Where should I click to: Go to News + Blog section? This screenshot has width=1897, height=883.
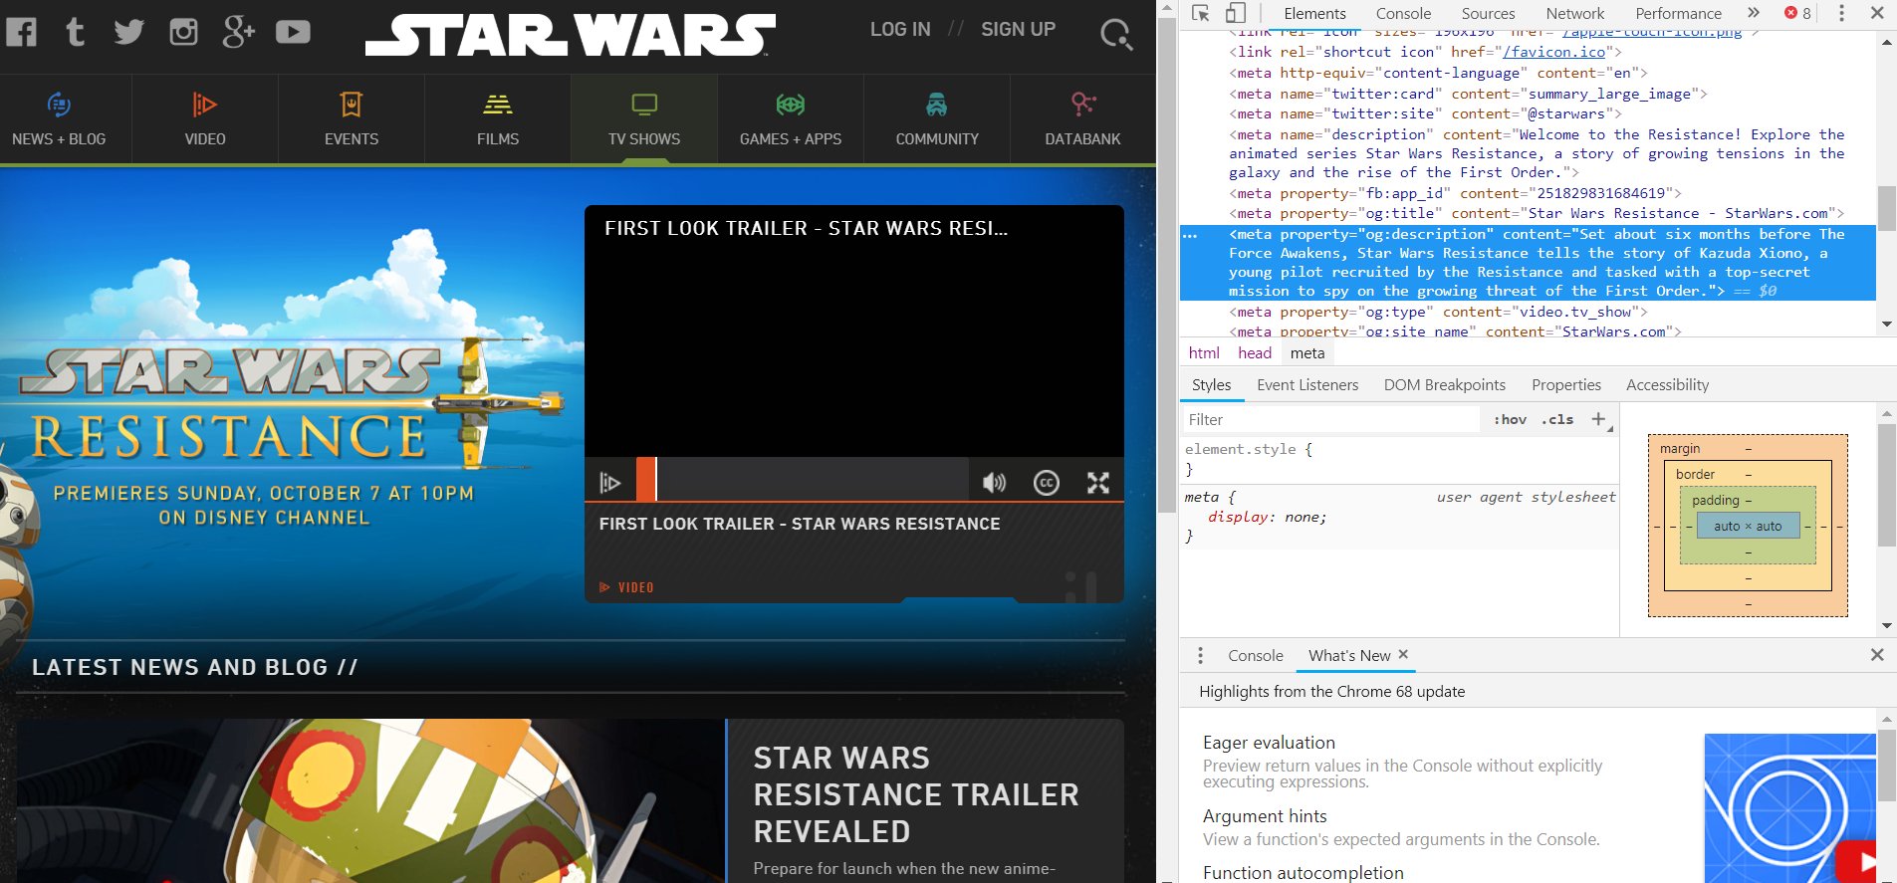(59, 119)
